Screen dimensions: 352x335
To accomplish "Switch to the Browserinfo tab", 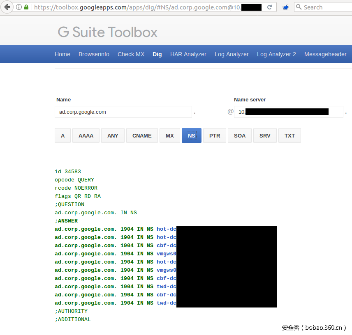I will point(94,54).
